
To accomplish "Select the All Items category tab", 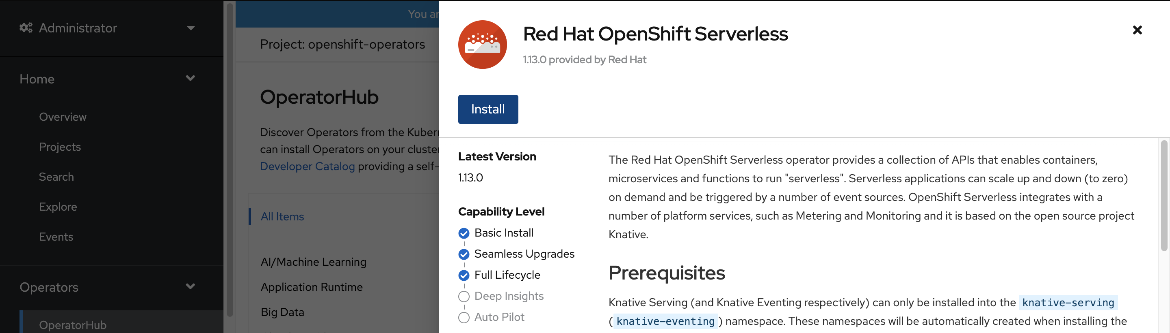I will (x=282, y=217).
